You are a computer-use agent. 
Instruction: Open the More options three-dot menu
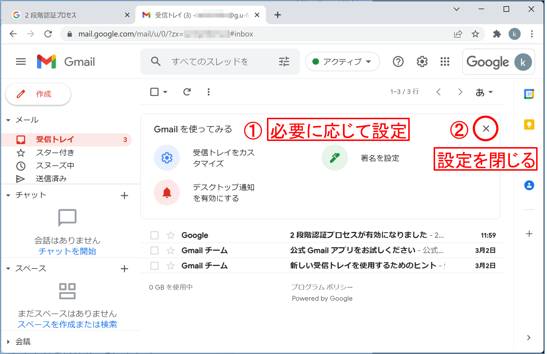point(208,92)
